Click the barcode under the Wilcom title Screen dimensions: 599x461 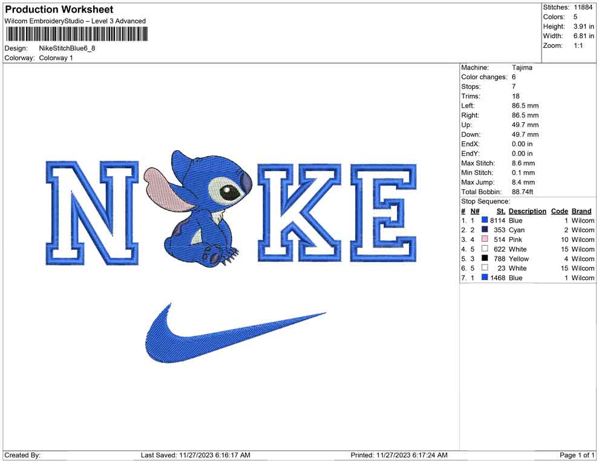[76, 34]
